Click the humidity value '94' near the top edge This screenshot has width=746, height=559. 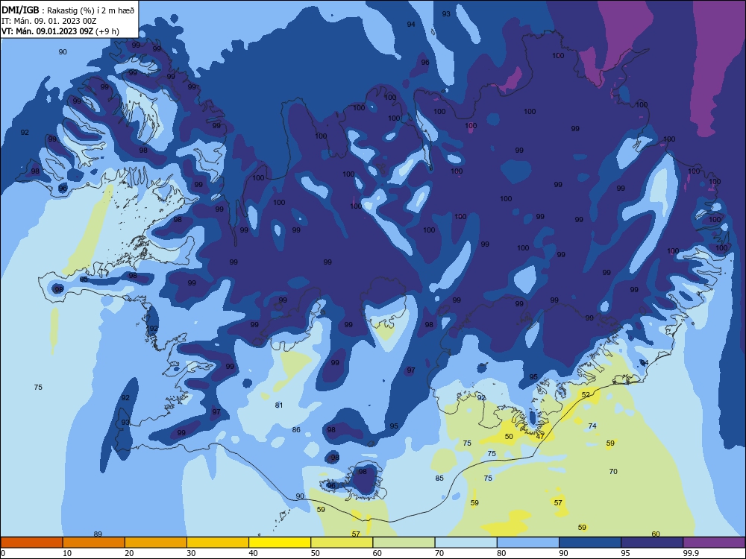tap(411, 25)
